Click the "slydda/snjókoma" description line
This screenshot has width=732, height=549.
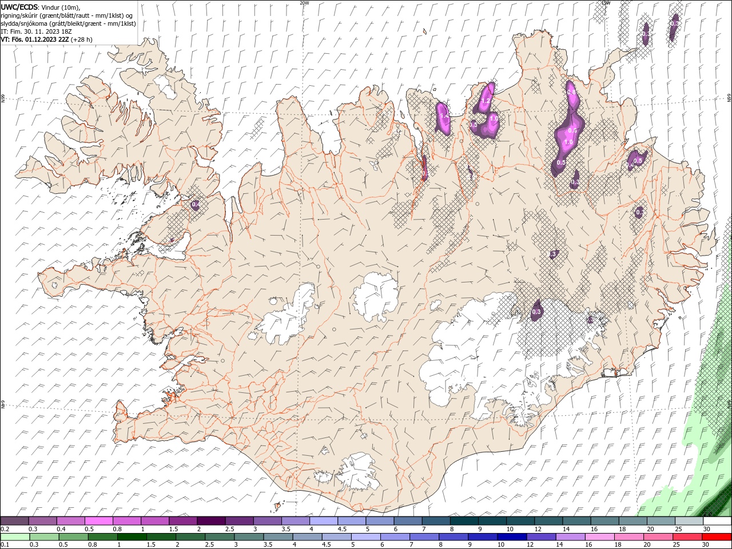tap(68, 23)
